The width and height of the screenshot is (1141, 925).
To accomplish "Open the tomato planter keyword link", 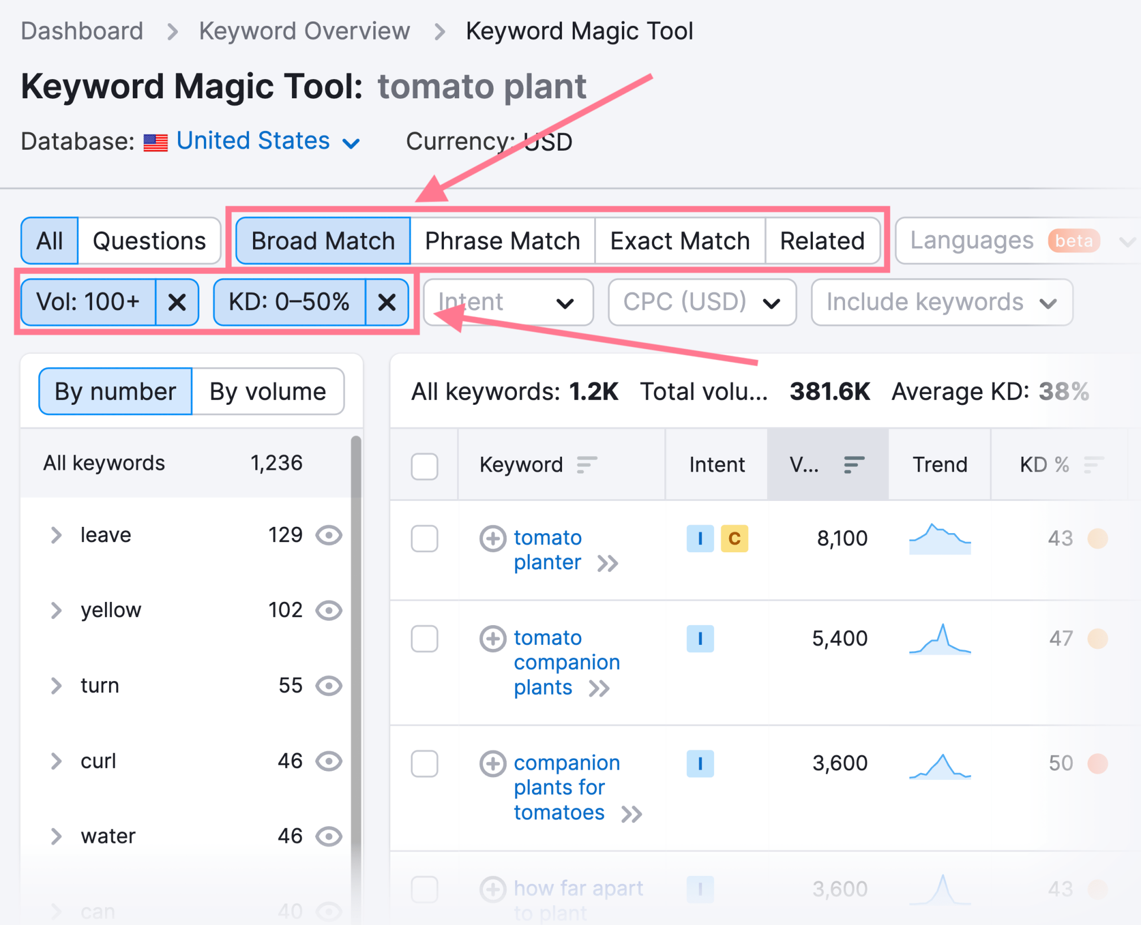I will coord(547,550).
